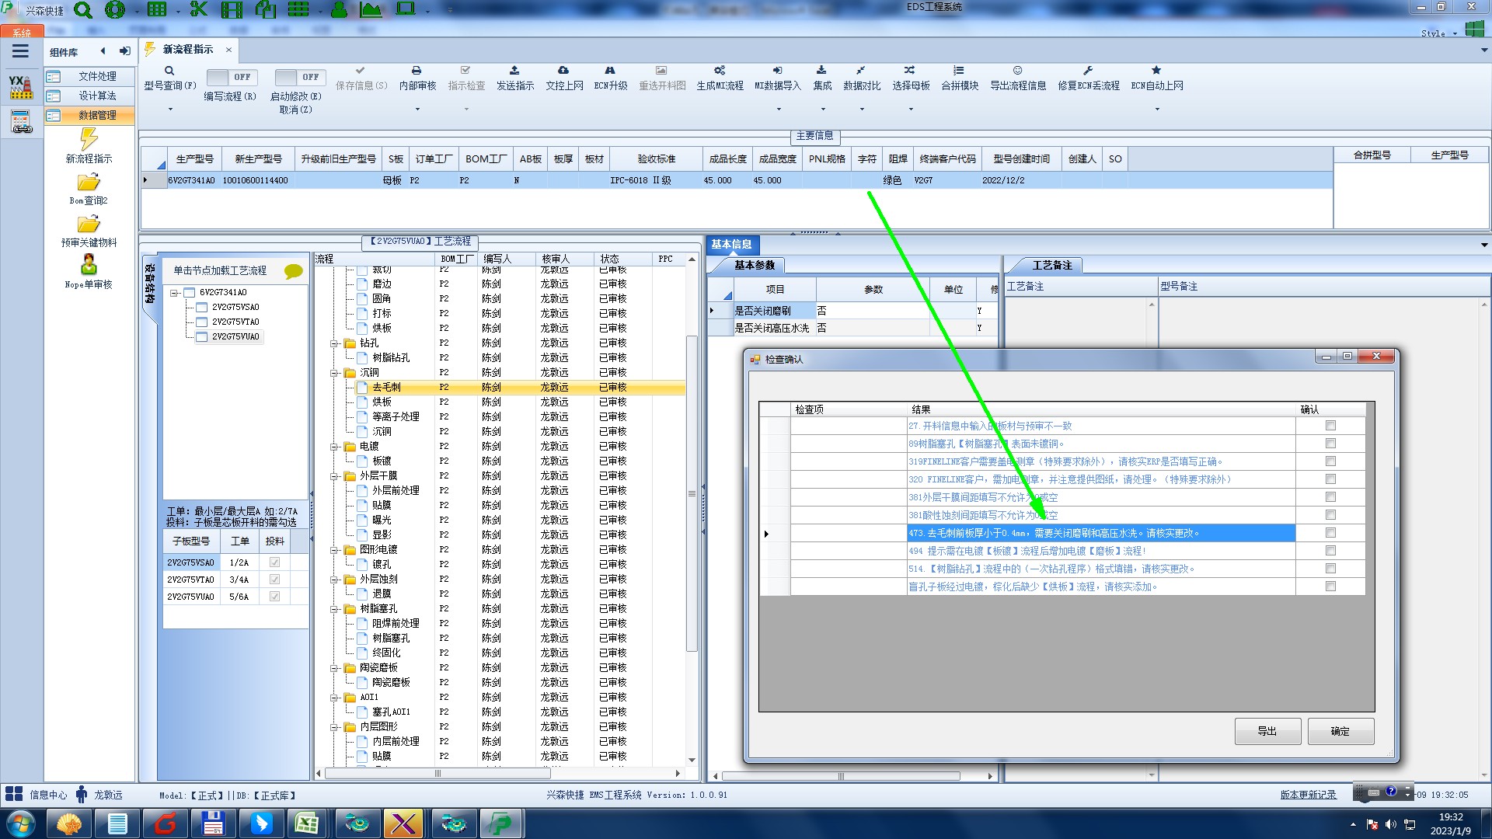Click the 发送指示 toolbar icon
1492x839 pixels.
point(514,71)
